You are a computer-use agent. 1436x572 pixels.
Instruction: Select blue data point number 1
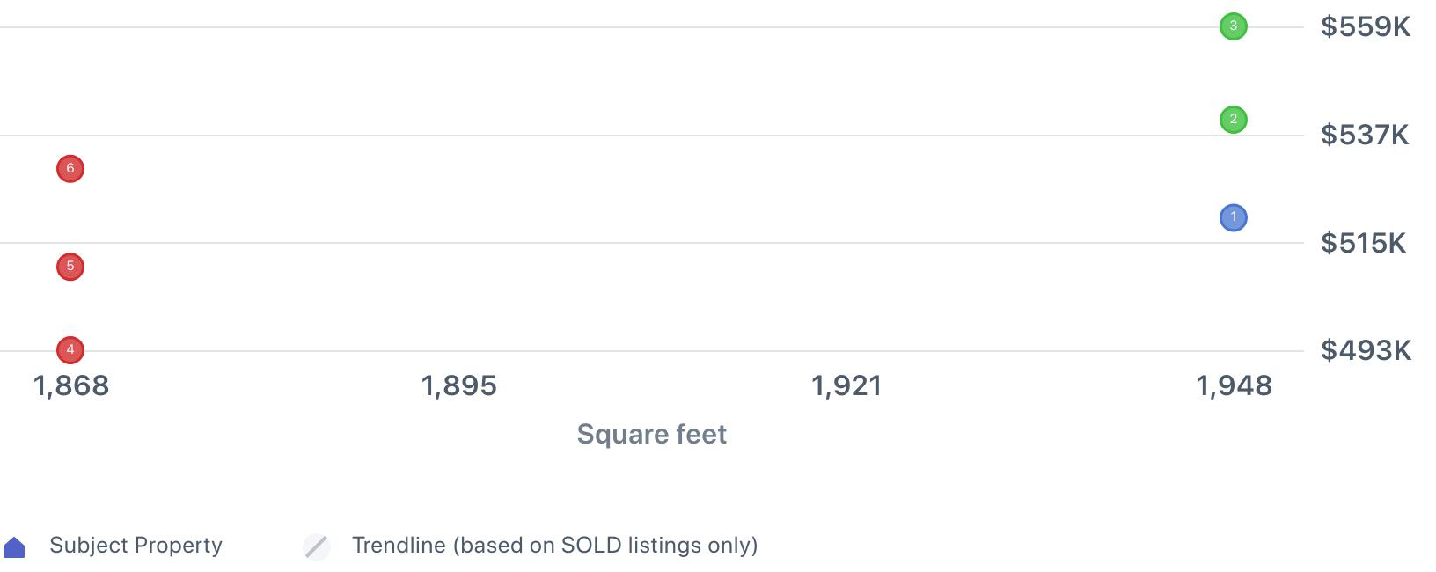1233,217
